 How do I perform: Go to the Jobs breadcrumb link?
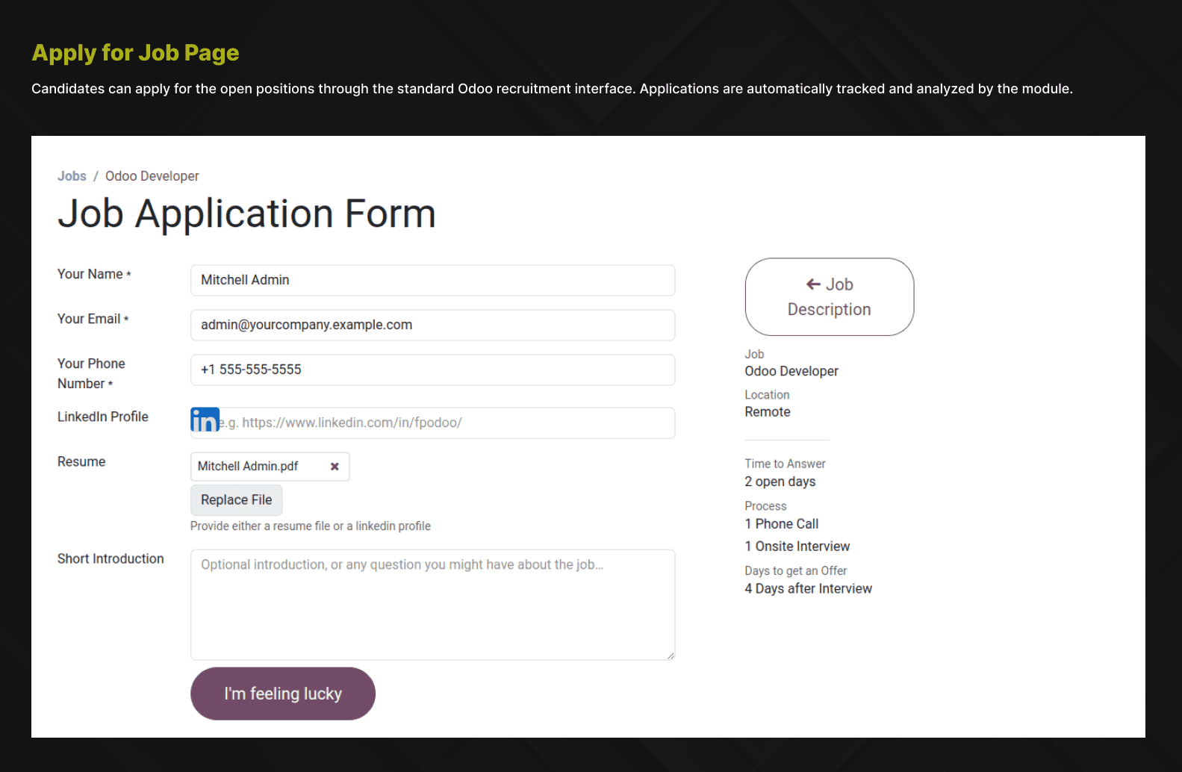[72, 176]
